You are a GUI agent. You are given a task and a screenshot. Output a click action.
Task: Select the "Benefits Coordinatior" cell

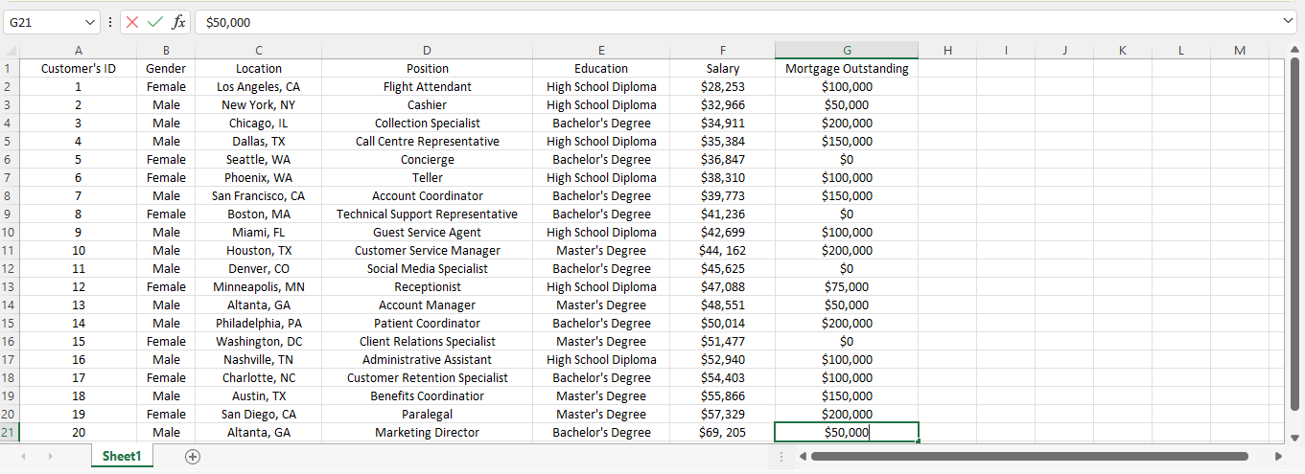pos(428,396)
